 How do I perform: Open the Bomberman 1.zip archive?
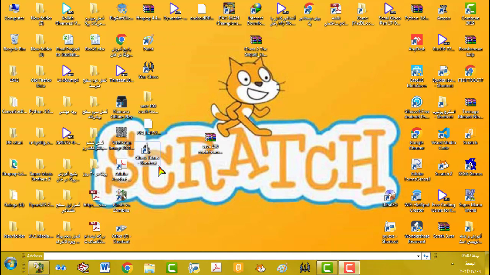470,46
